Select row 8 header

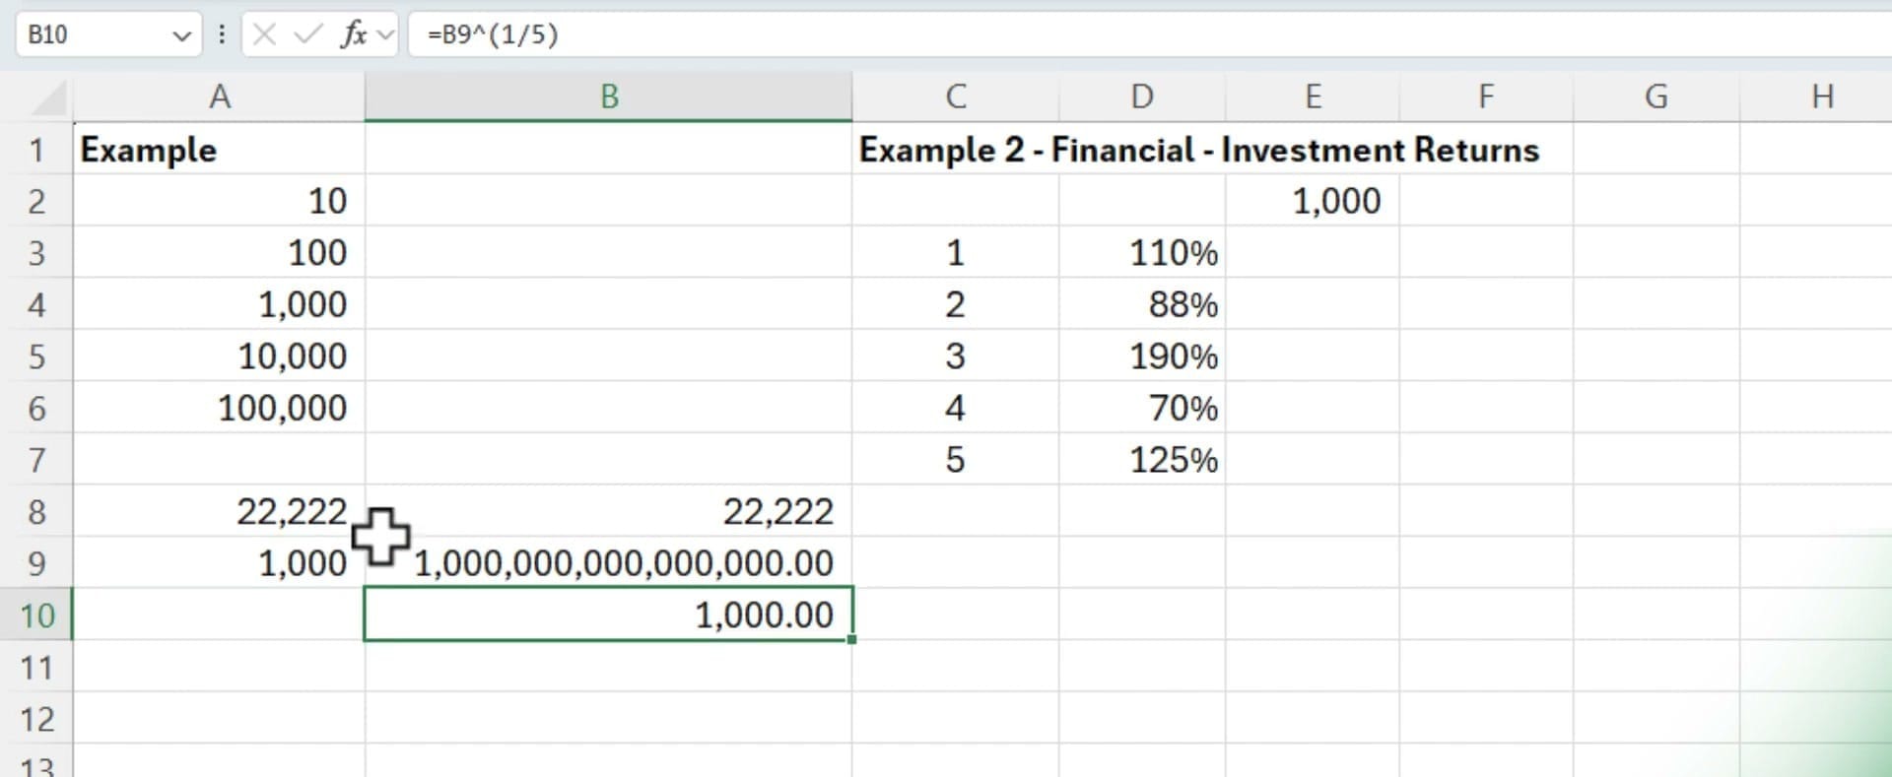click(36, 512)
